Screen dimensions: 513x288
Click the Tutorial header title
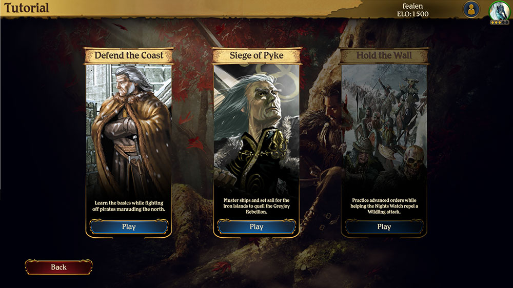(27, 8)
